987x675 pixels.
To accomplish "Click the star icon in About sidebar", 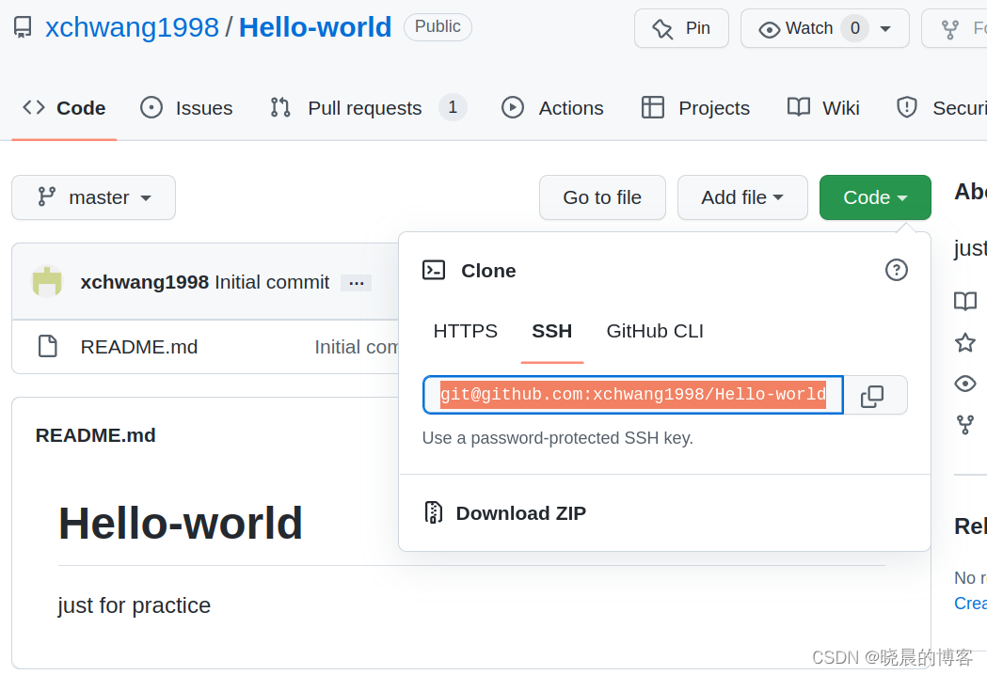I will [x=965, y=343].
